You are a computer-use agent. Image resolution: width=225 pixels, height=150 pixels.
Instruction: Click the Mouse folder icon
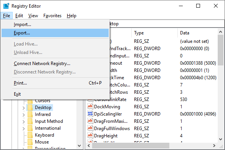click(x=30, y=142)
